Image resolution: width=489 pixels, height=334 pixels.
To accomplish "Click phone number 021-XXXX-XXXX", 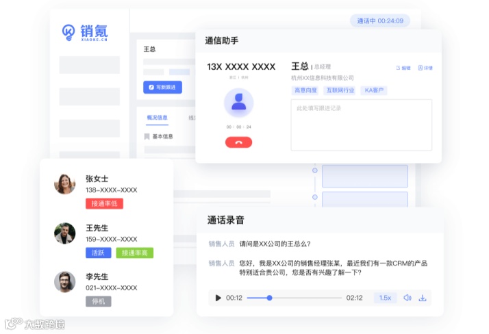I will coord(112,288).
